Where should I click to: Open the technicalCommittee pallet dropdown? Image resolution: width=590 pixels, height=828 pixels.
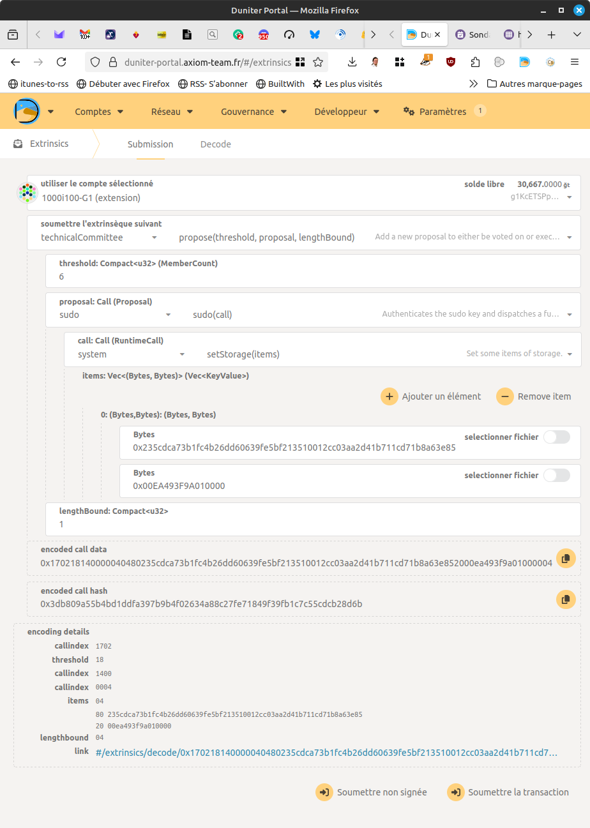click(x=99, y=237)
